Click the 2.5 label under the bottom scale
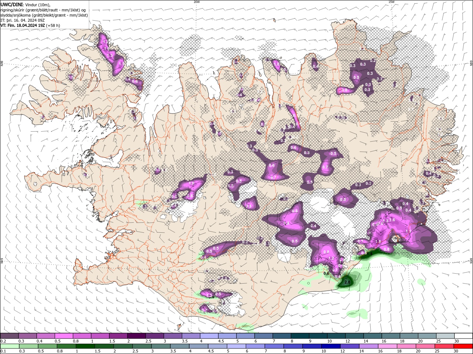This screenshot has height=354, width=473. [x=135, y=351]
